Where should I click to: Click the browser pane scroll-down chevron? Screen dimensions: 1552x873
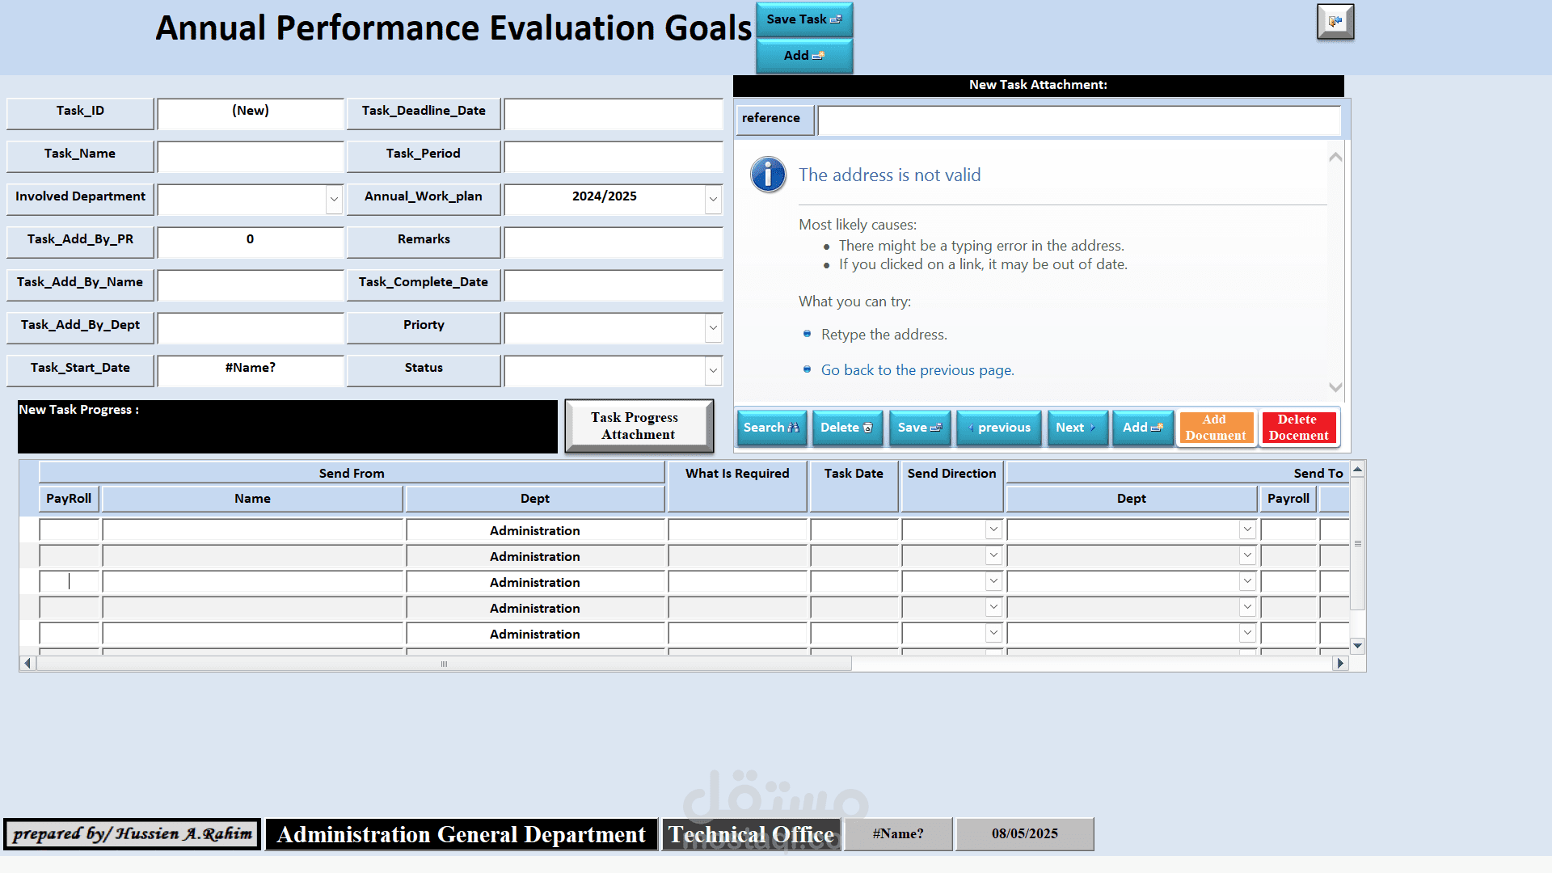click(x=1336, y=387)
